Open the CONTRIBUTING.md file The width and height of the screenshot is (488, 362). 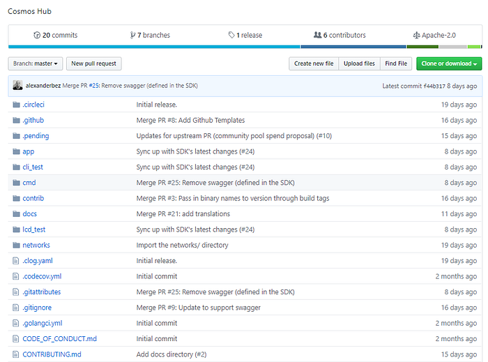tap(52, 354)
